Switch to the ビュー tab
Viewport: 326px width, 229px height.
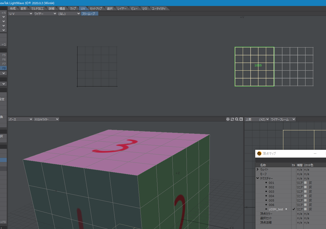pos(134,9)
